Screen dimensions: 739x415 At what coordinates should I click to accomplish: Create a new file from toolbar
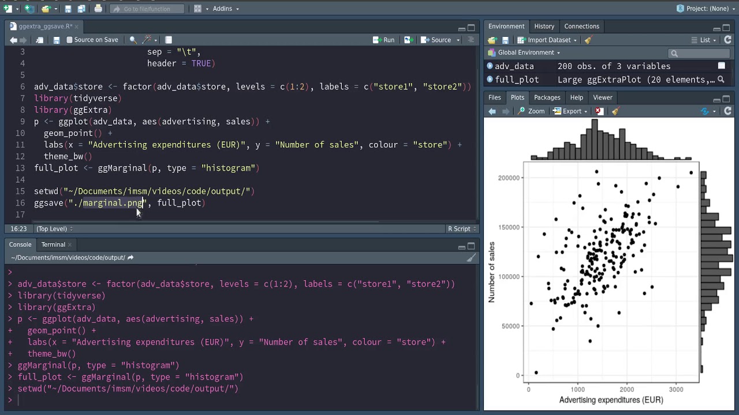7,9
